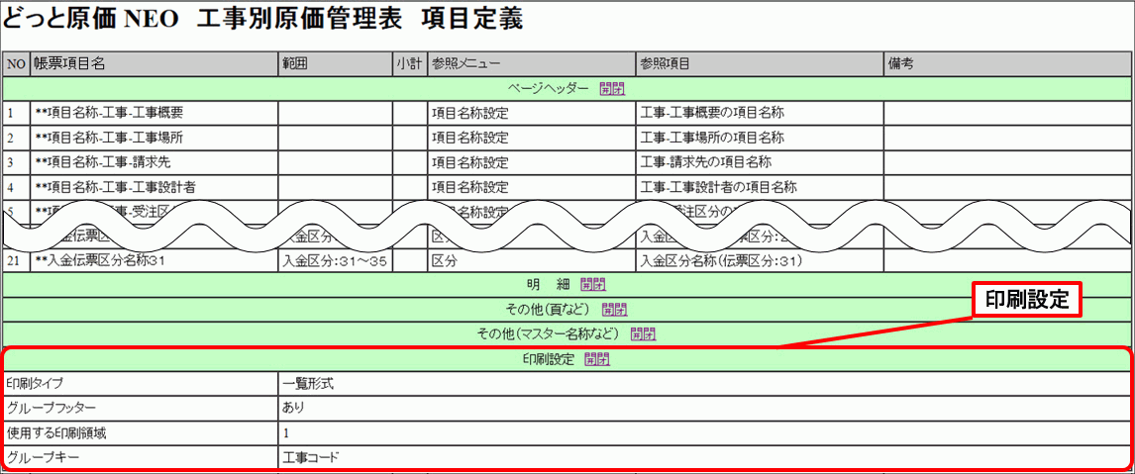Click 工事-工事設計者の項目名称 reference cell

pyautogui.click(x=760, y=187)
